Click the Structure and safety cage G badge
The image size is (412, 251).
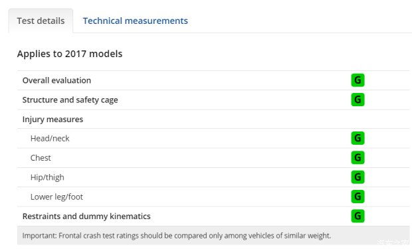pyautogui.click(x=358, y=100)
